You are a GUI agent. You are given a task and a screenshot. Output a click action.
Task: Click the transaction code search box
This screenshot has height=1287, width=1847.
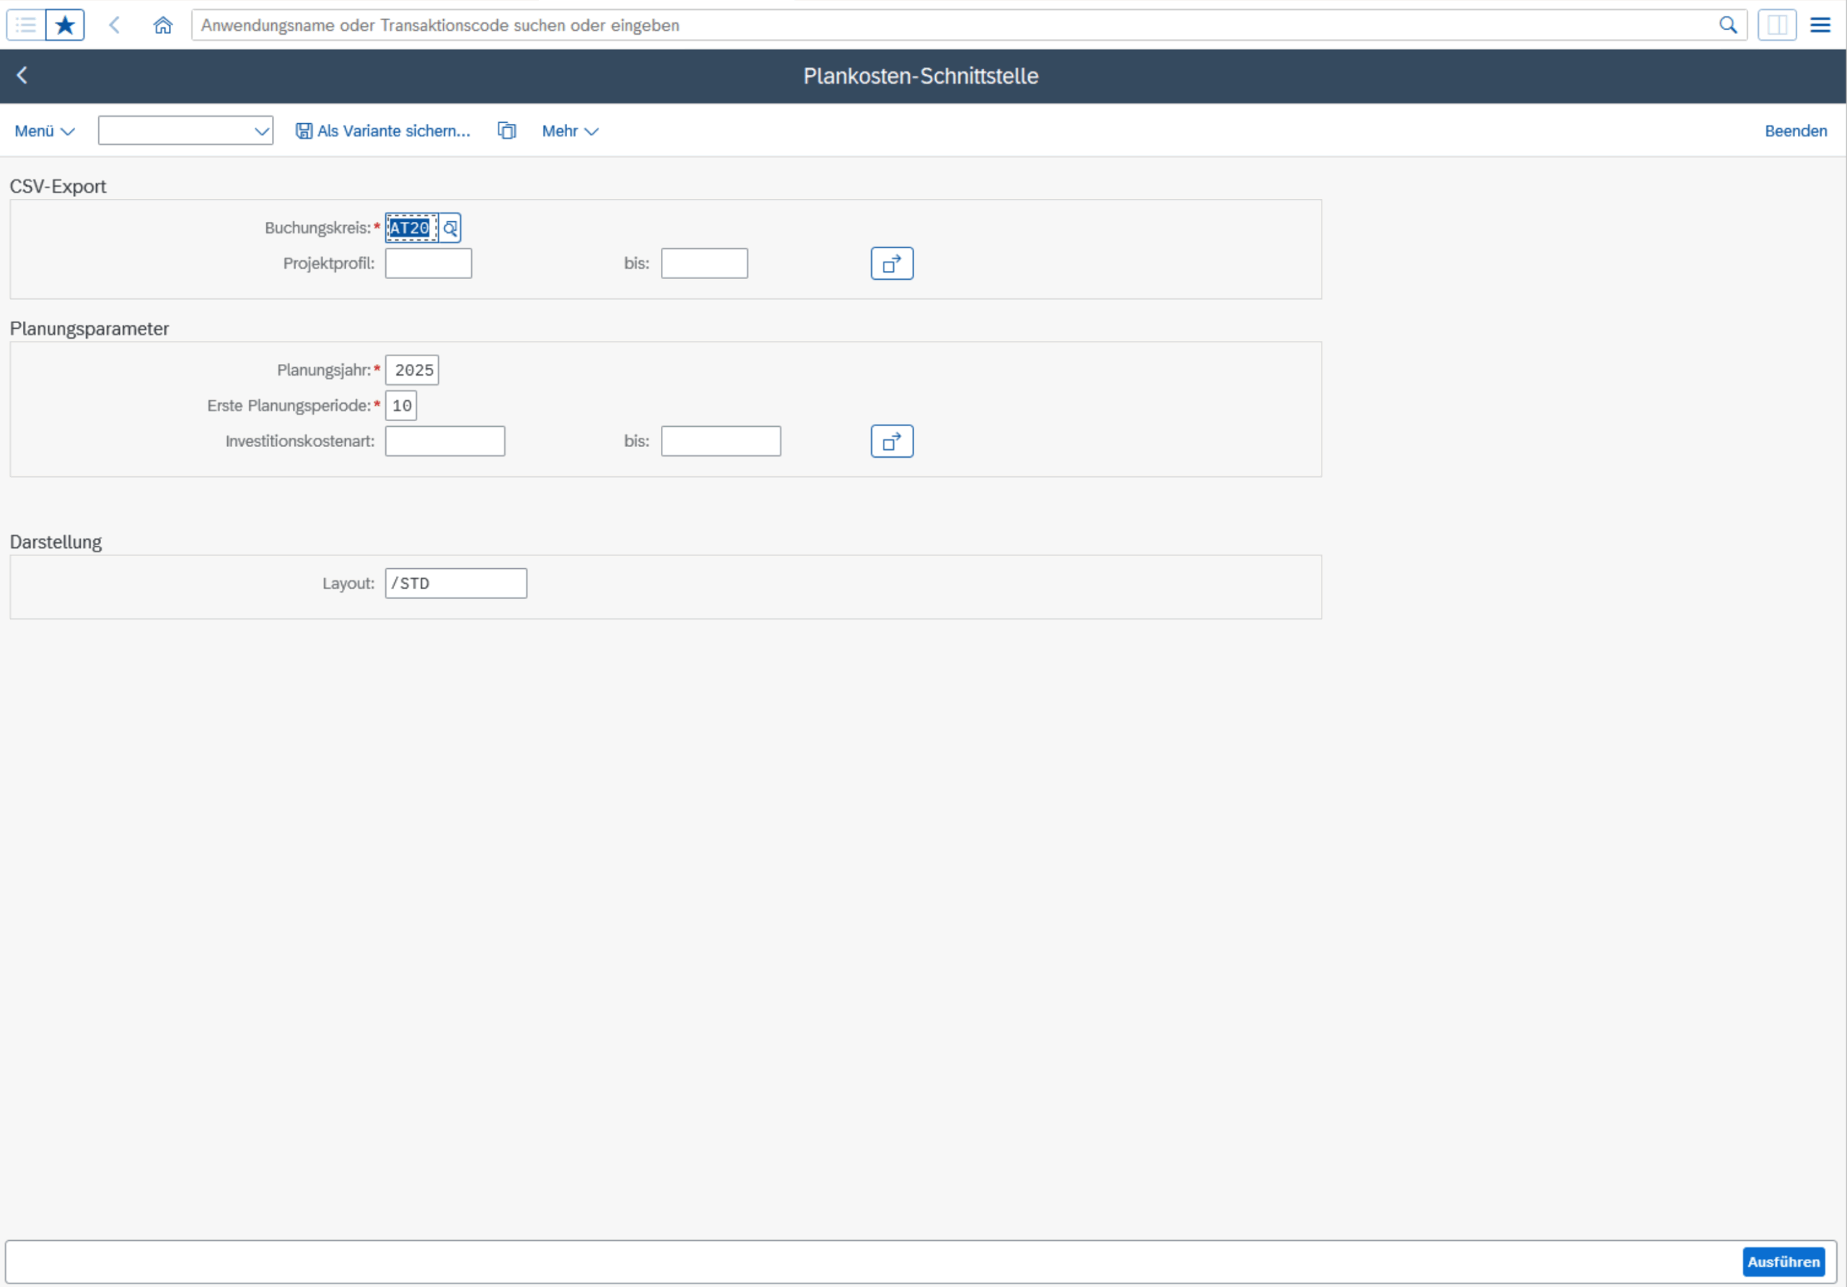[949, 25]
